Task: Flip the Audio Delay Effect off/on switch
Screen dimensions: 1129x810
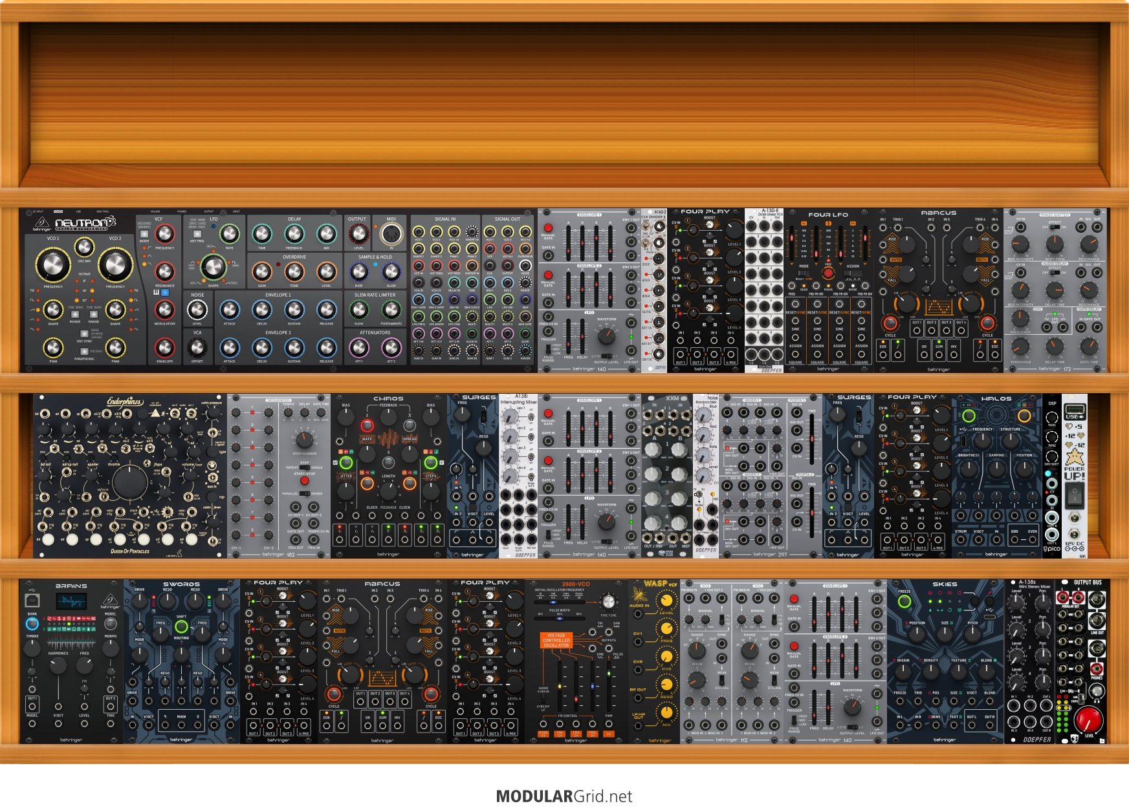Action: 1054,272
